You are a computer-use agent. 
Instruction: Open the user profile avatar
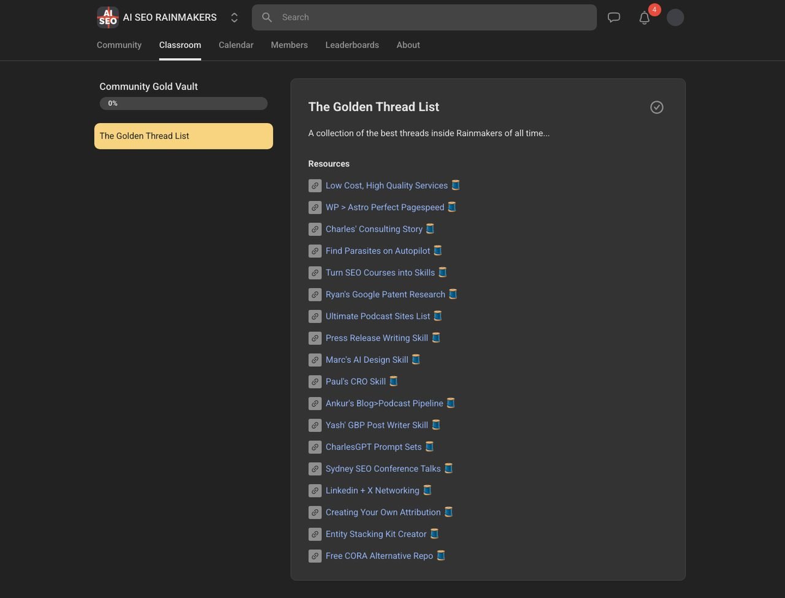click(675, 17)
